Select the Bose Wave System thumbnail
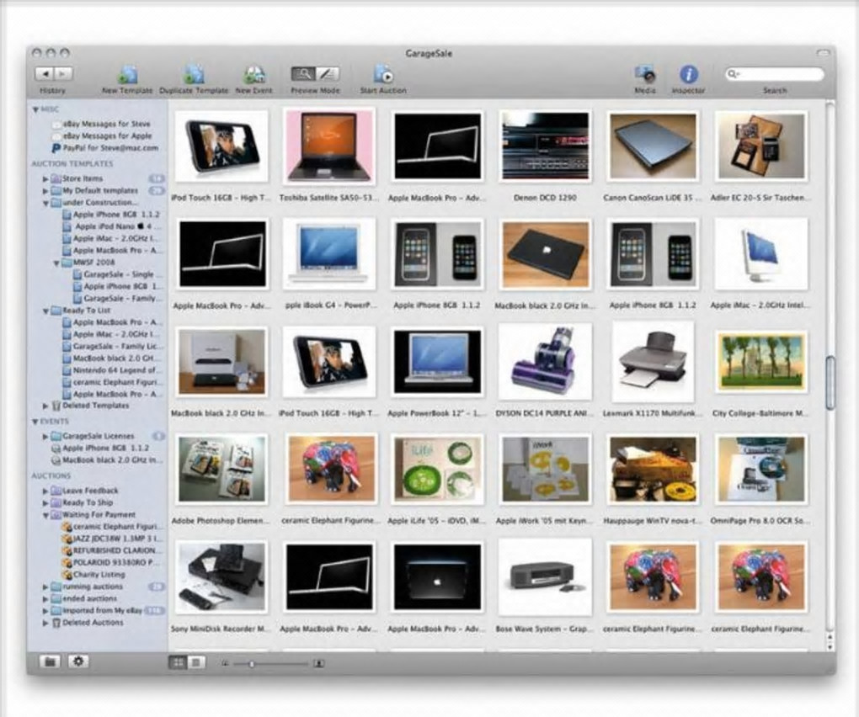 click(545, 577)
